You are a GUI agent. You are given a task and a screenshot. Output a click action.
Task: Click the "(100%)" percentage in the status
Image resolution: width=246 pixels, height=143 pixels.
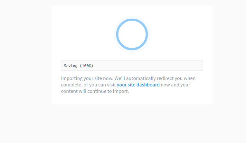87,66
